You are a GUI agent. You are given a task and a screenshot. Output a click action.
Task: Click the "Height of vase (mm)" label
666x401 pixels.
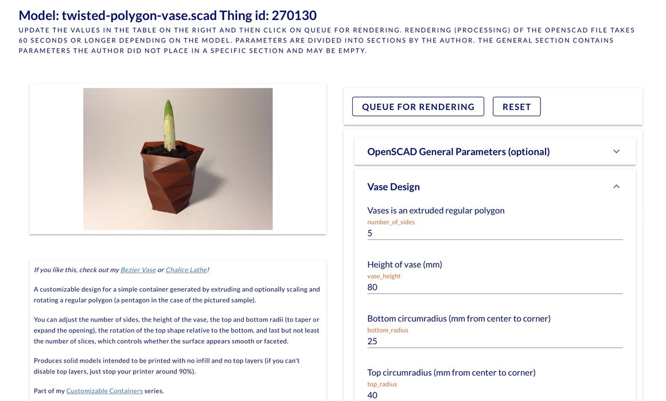point(404,264)
